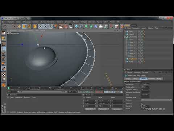Open the Richtung dropdown

tap(156, 100)
